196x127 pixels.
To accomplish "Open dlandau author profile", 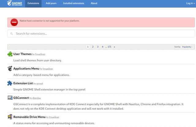I will (x=36, y=98).
